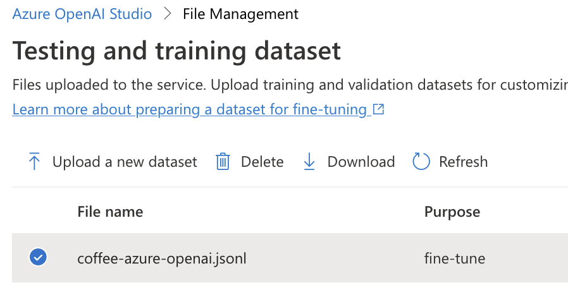Click the Delete label in toolbar
The width and height of the screenshot is (568, 285).
tap(262, 162)
